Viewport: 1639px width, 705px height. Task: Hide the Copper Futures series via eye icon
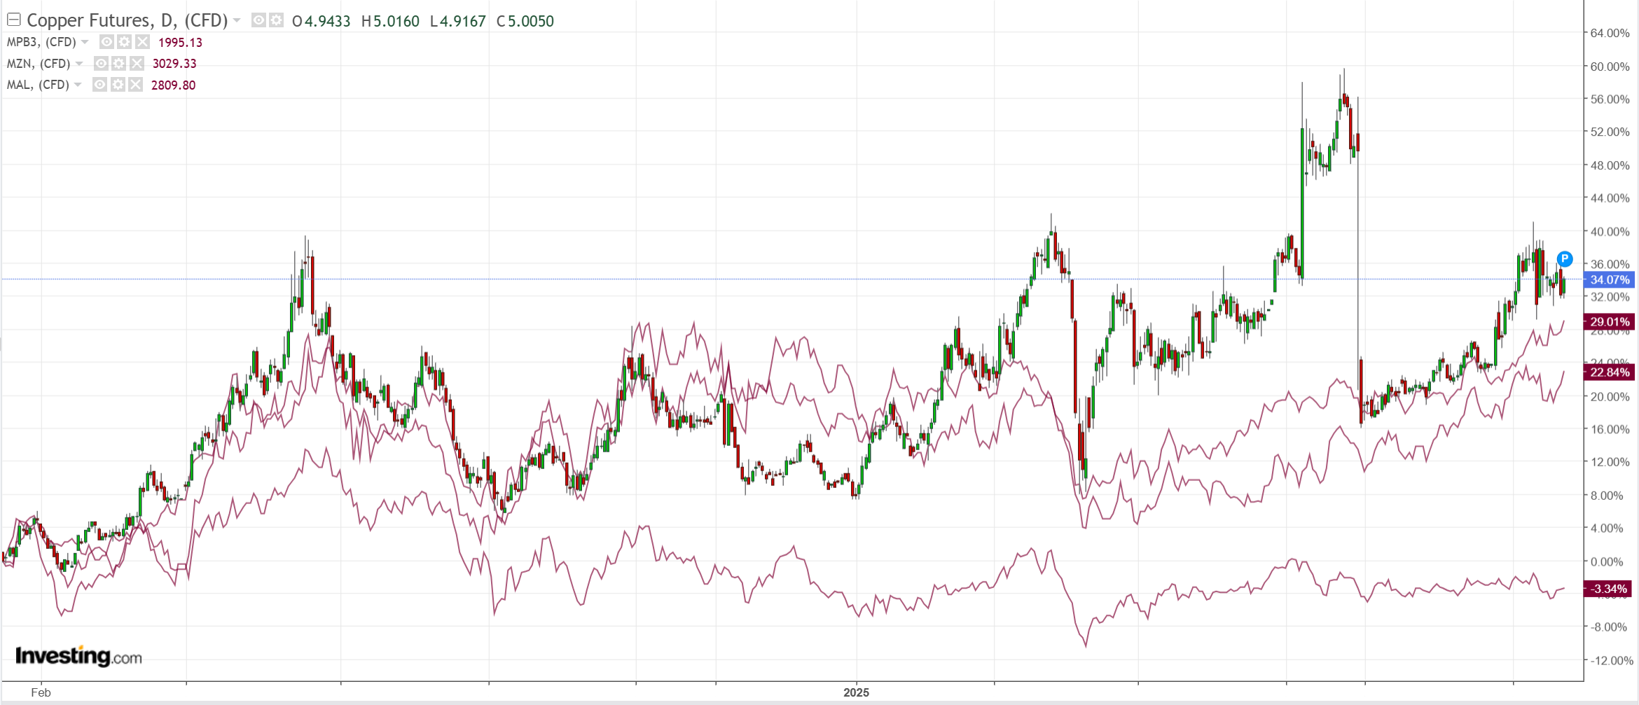[258, 20]
